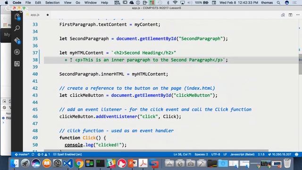
Task: Open System Preferences in the Dock
Action: pyautogui.click(x=57, y=163)
